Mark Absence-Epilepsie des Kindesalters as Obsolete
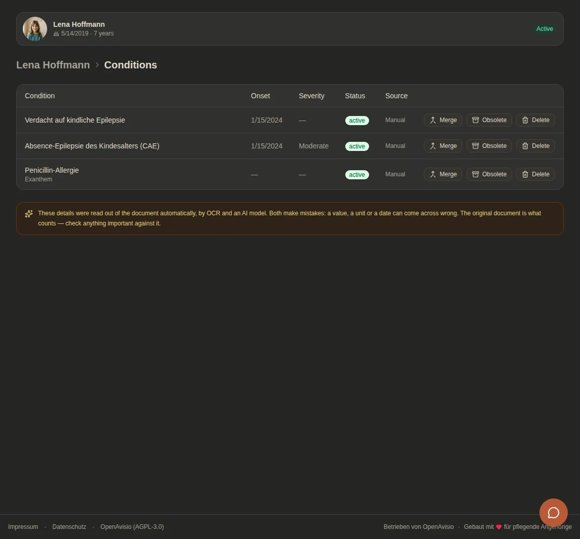This screenshot has height=539, width=580. click(489, 146)
